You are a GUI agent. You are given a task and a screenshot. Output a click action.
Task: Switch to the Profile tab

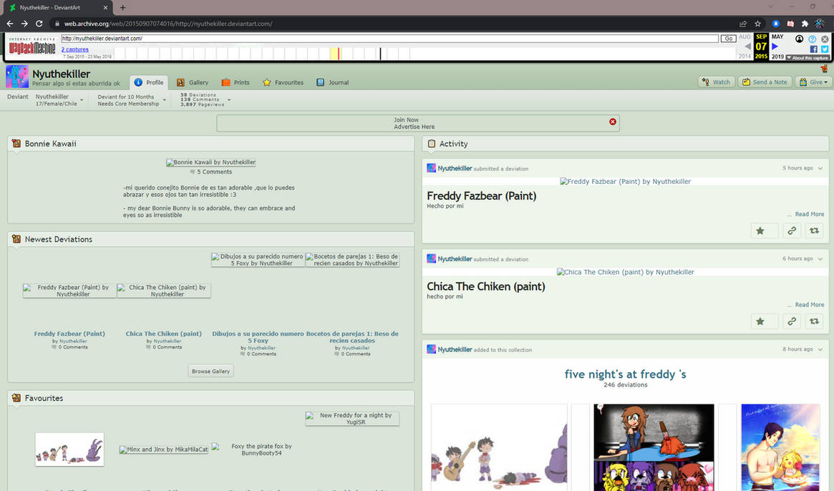149,82
